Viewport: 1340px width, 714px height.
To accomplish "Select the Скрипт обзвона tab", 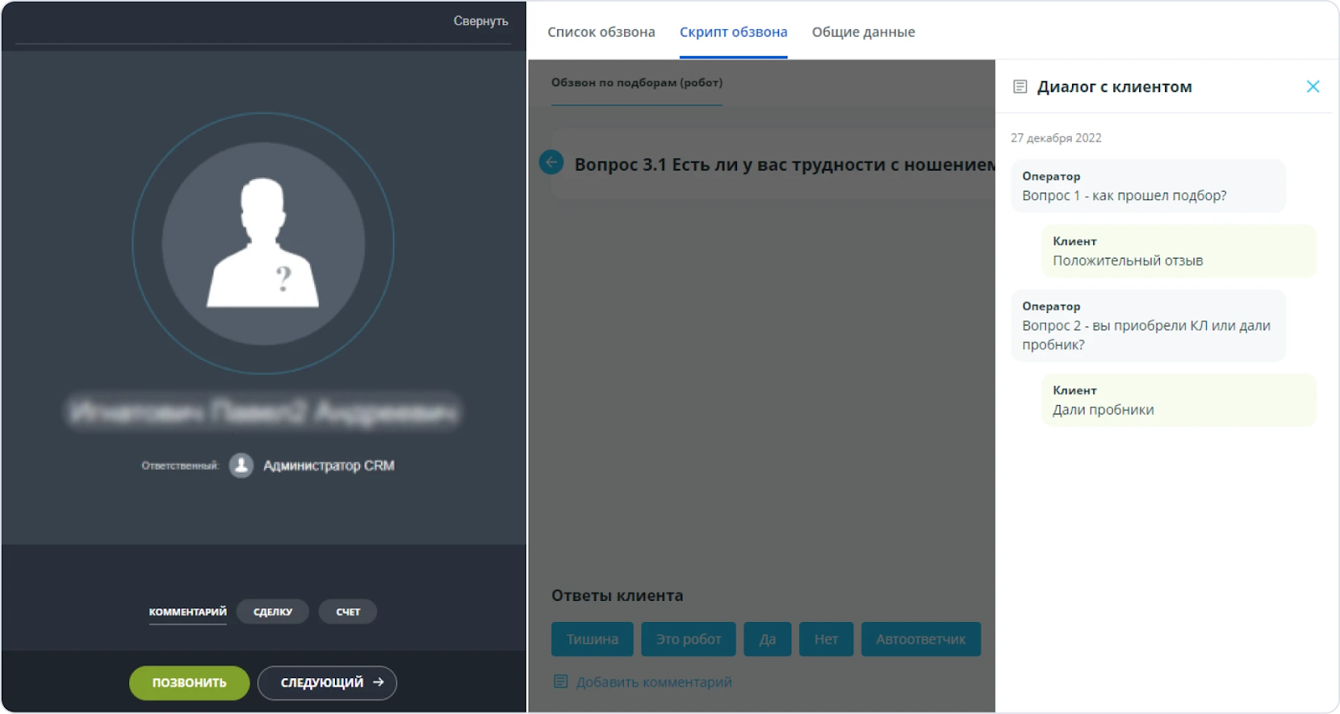I will tap(733, 32).
